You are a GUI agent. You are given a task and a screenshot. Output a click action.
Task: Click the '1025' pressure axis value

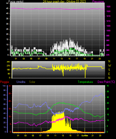108,7
